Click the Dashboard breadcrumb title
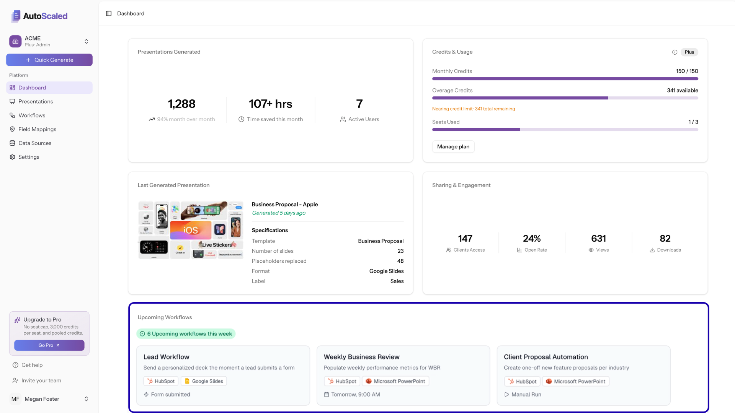735x413 pixels. click(x=131, y=13)
